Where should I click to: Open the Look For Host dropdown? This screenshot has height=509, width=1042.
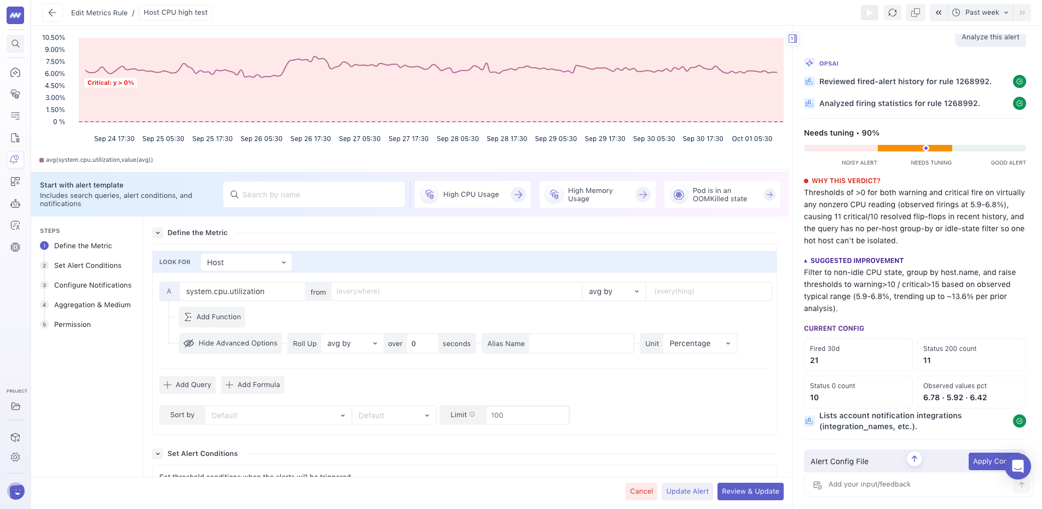[246, 262]
